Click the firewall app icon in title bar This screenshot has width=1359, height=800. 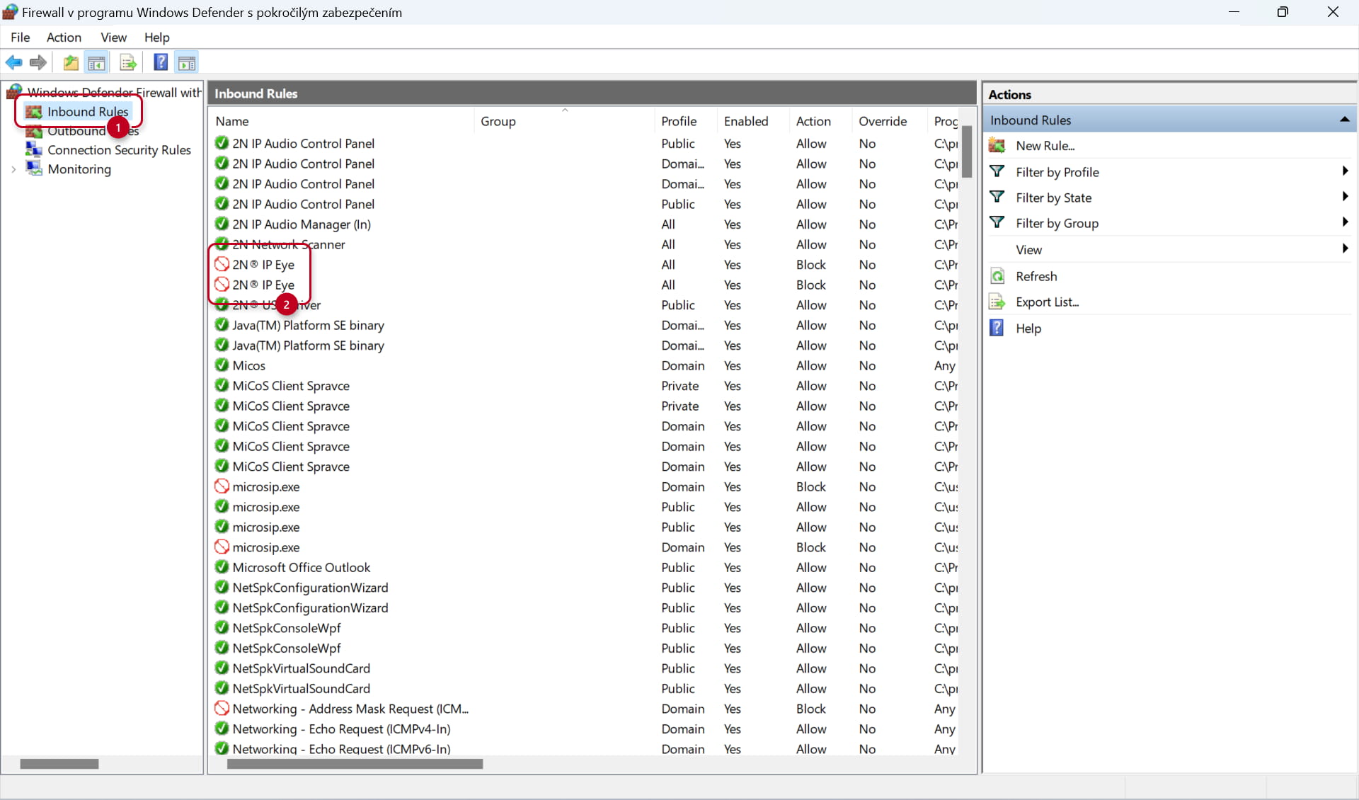pyautogui.click(x=10, y=12)
